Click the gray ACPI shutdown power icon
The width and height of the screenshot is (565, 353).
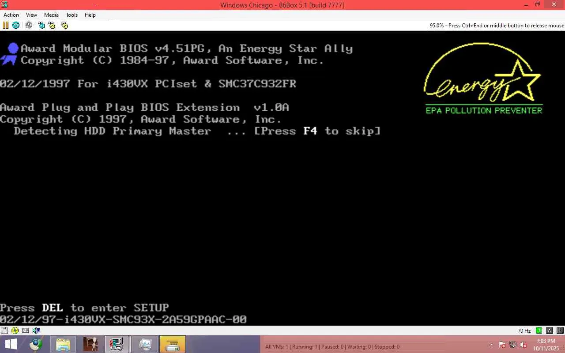point(29,25)
